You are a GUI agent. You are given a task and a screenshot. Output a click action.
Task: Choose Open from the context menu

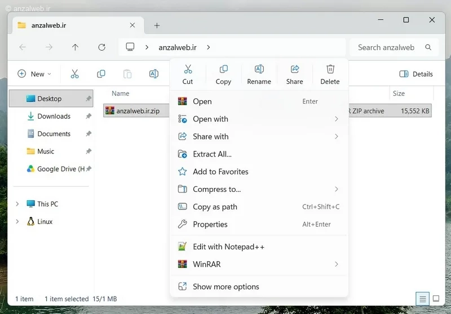(259, 101)
